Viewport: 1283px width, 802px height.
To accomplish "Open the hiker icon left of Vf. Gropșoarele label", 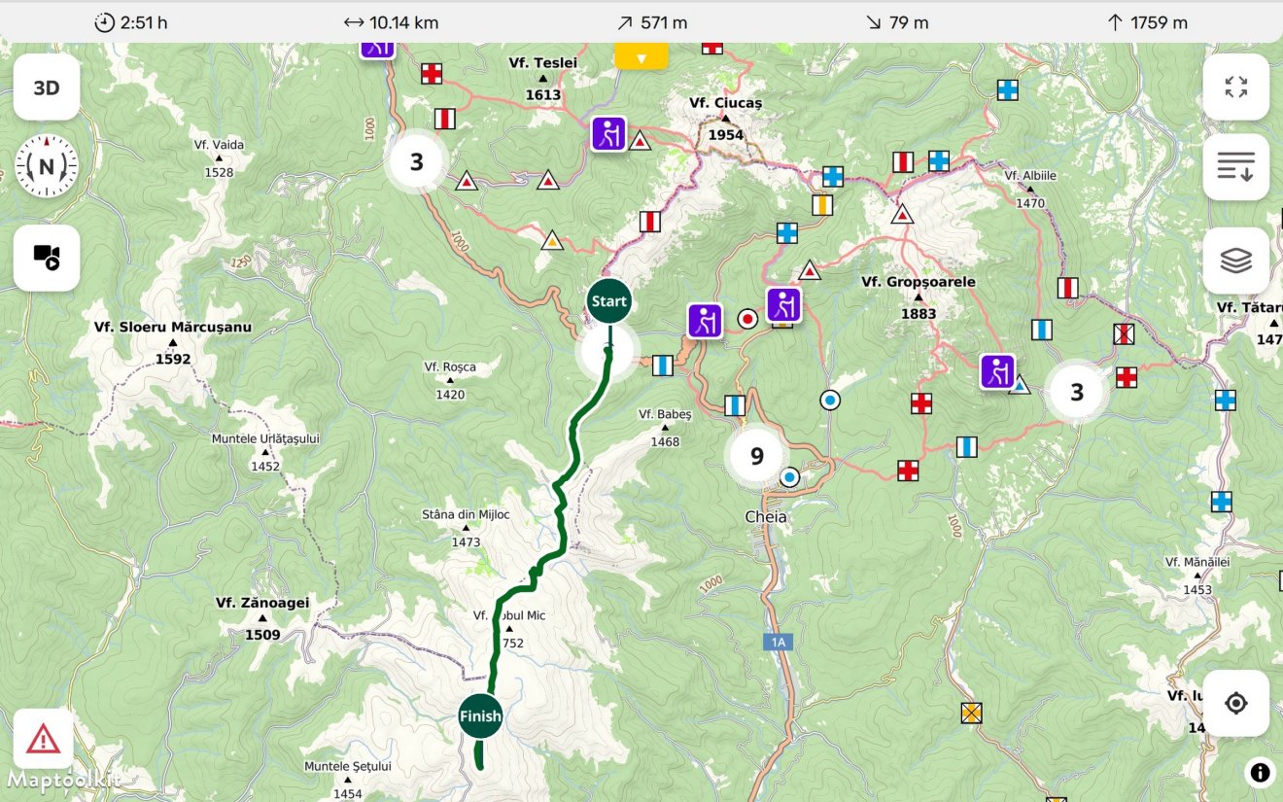I will point(783,305).
